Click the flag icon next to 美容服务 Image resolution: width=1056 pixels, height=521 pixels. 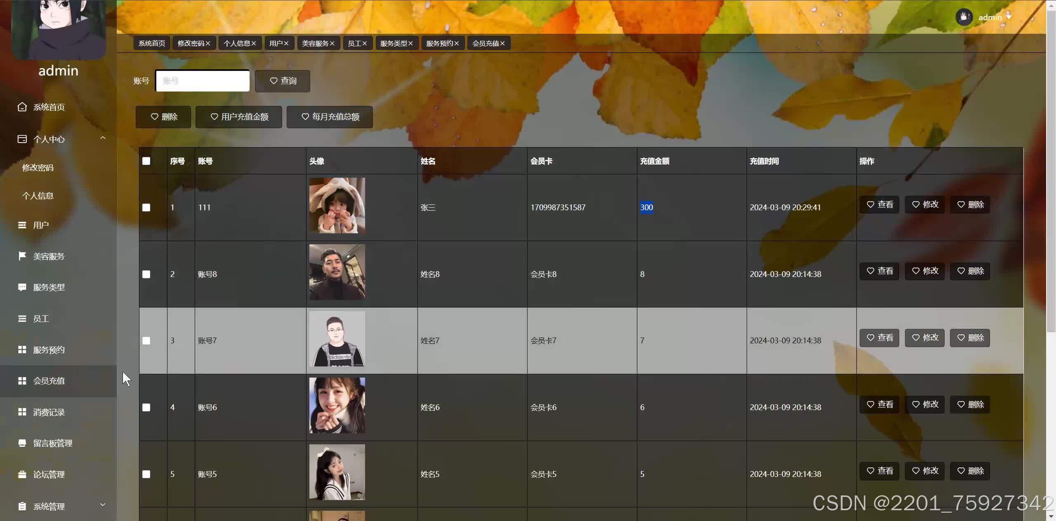point(22,256)
